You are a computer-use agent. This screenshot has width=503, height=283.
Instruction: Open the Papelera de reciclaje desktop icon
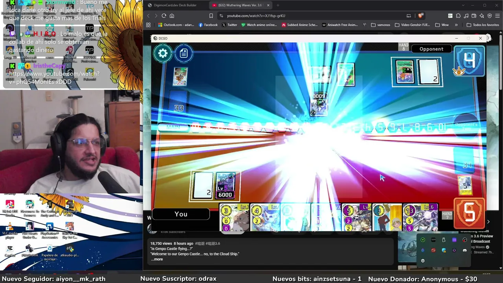pos(50,252)
